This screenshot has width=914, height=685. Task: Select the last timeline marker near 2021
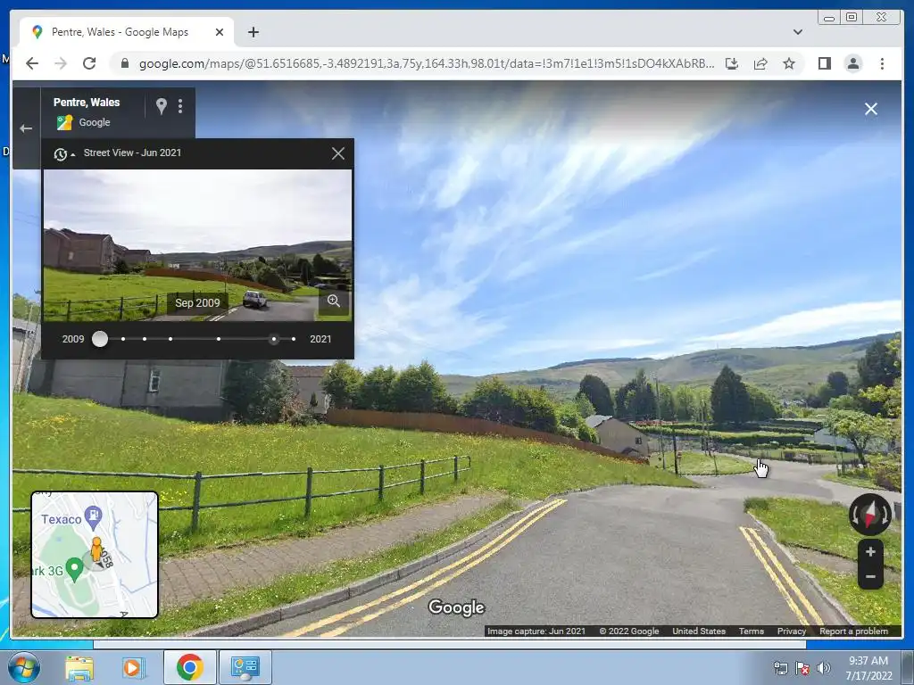(294, 339)
